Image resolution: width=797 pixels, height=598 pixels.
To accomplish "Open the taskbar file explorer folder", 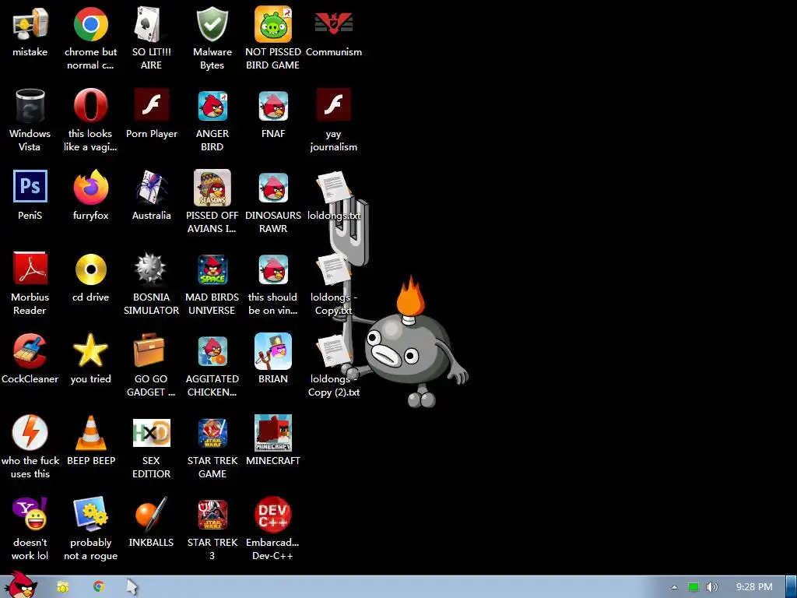I will (62, 587).
